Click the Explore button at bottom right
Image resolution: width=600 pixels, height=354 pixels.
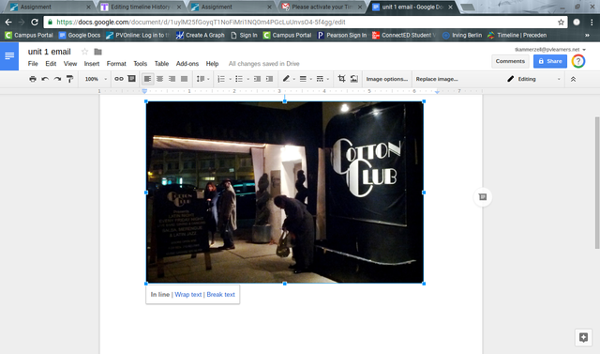(x=583, y=337)
